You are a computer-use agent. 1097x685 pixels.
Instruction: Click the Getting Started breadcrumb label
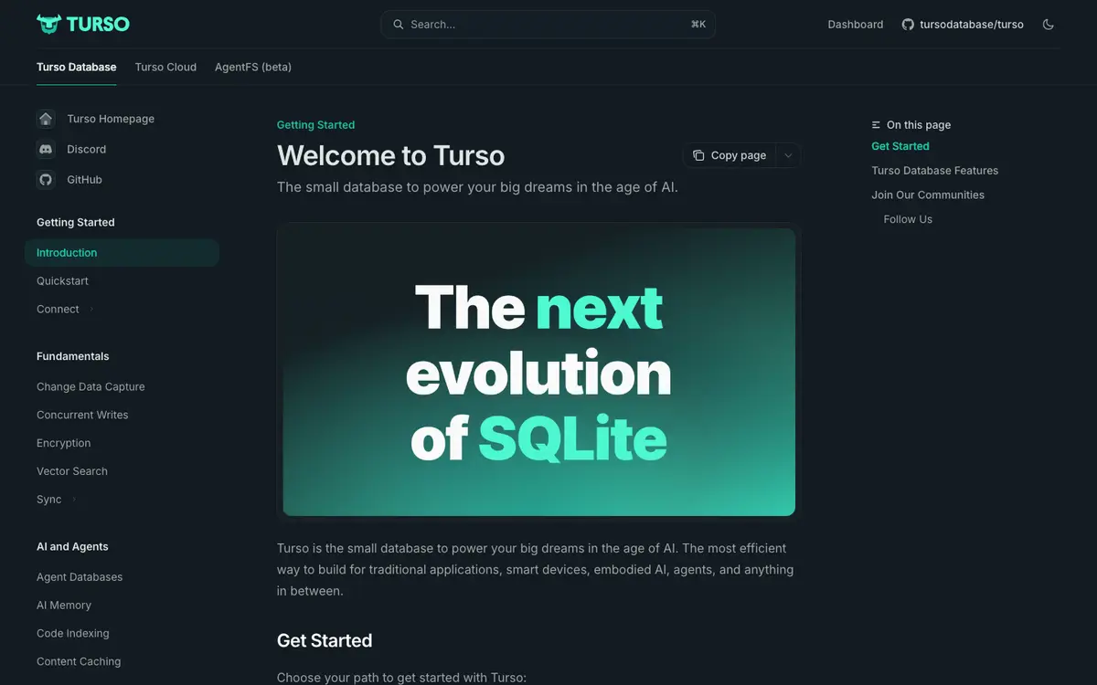tap(315, 125)
